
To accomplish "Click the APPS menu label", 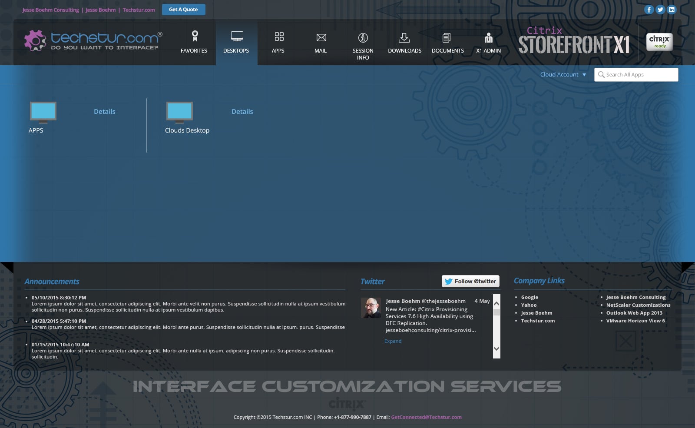I will click(278, 51).
